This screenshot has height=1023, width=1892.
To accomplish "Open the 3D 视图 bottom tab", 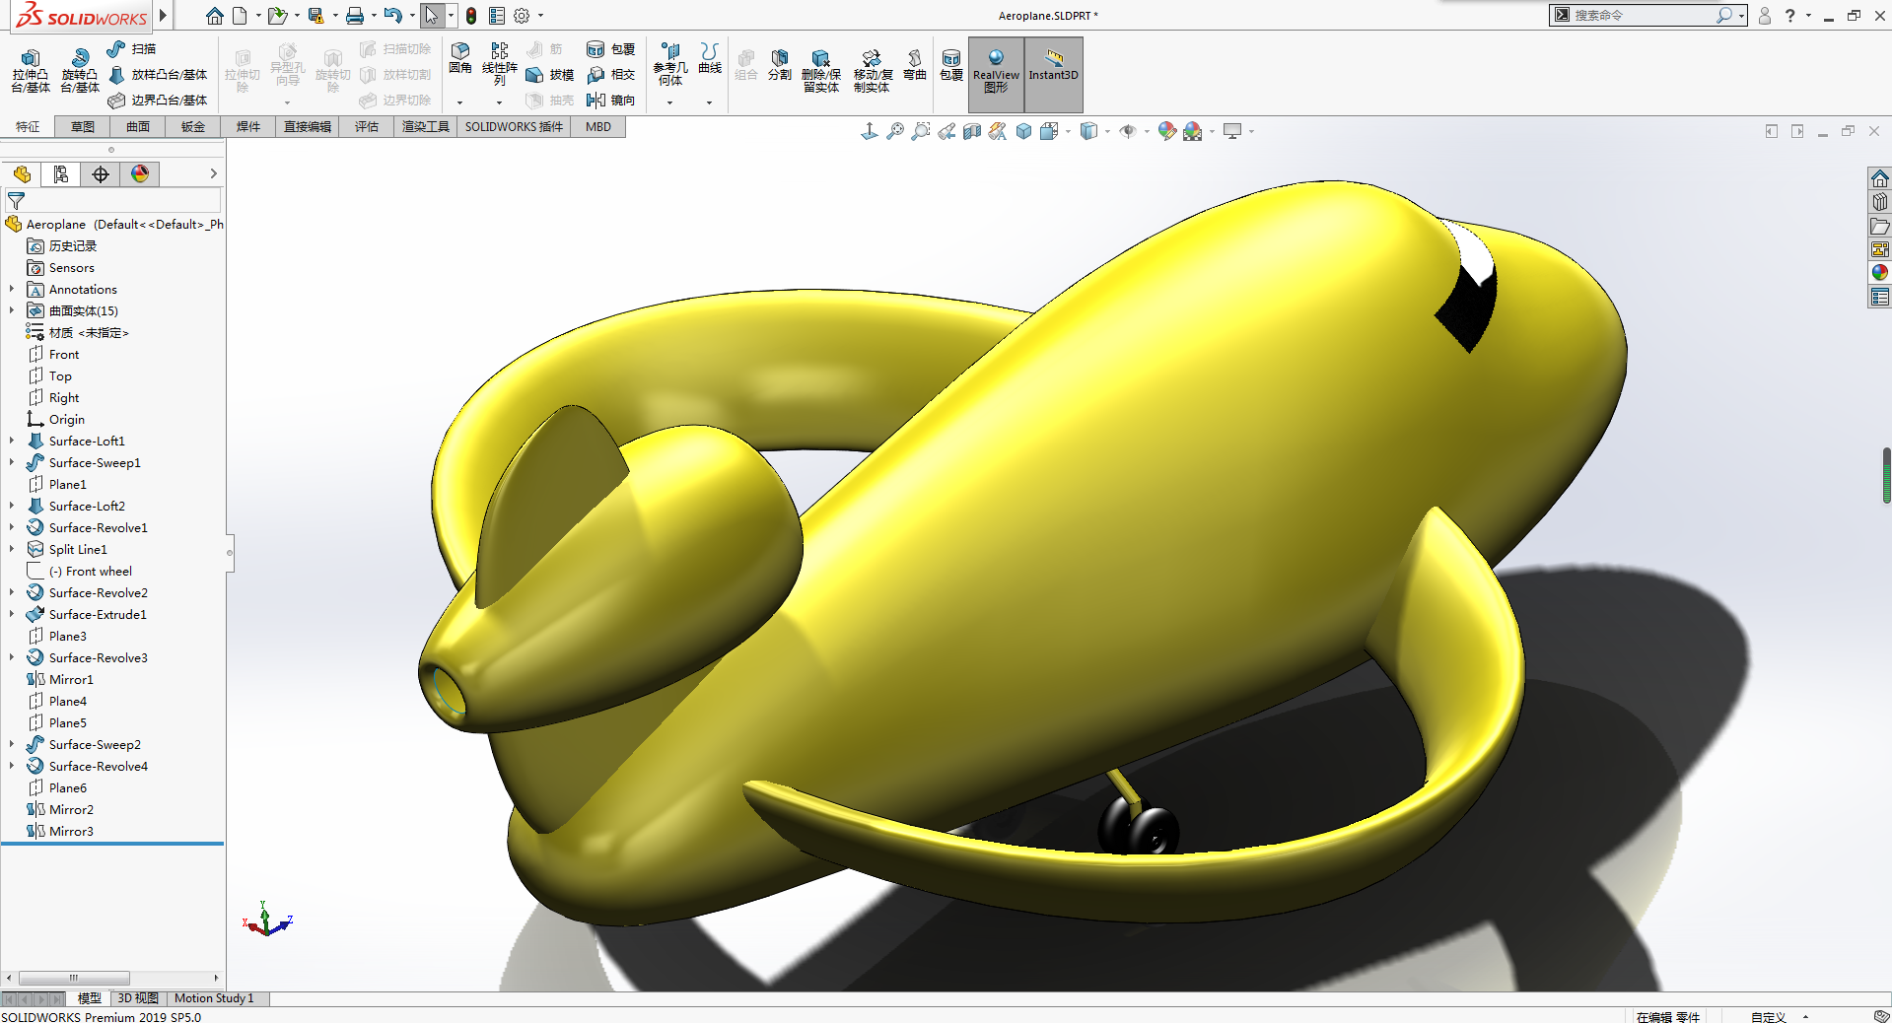I will (138, 998).
